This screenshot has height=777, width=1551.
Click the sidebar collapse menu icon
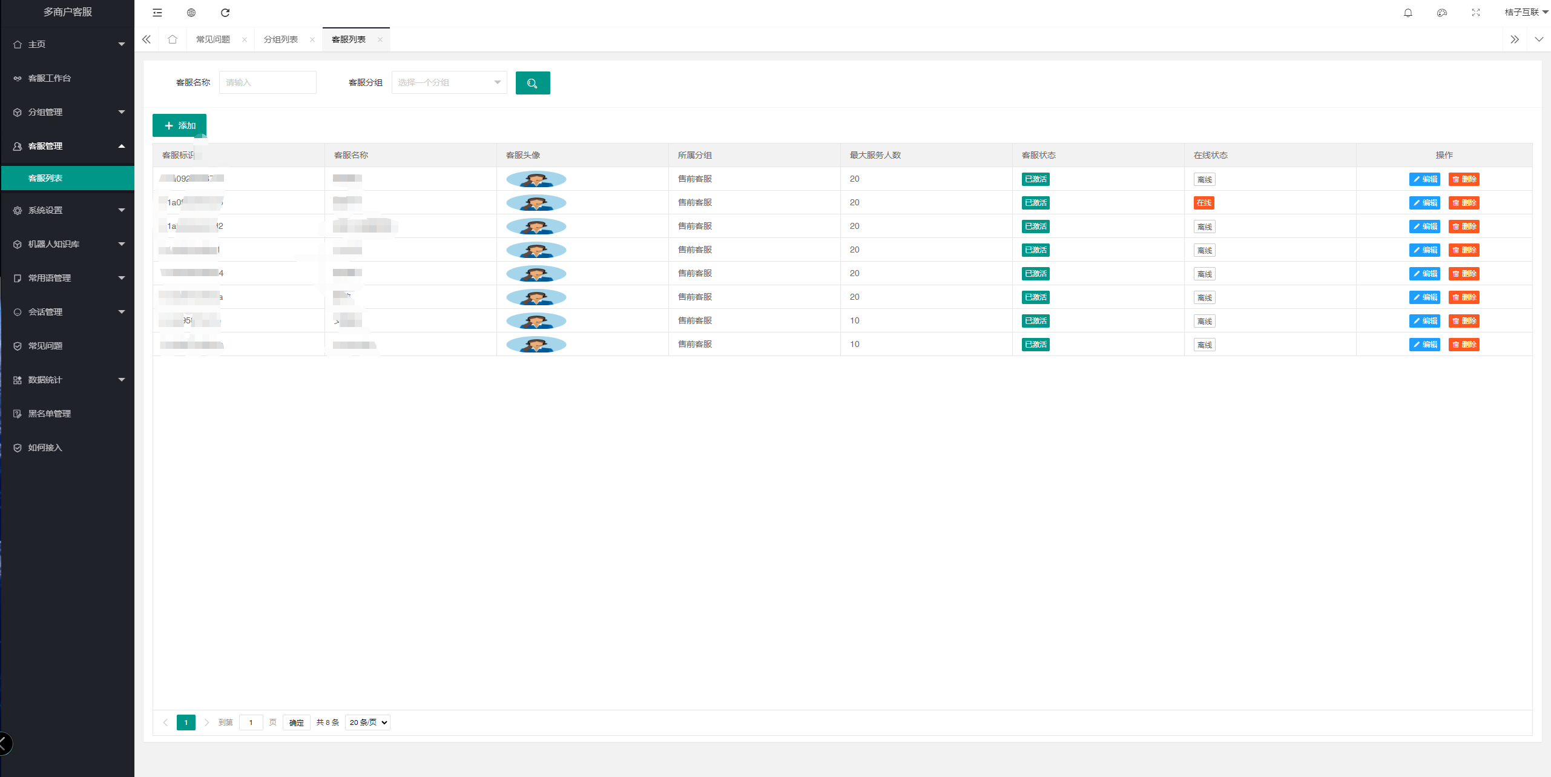pos(157,13)
